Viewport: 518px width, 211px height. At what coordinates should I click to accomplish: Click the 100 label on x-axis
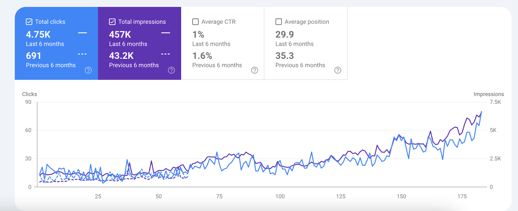click(x=280, y=196)
